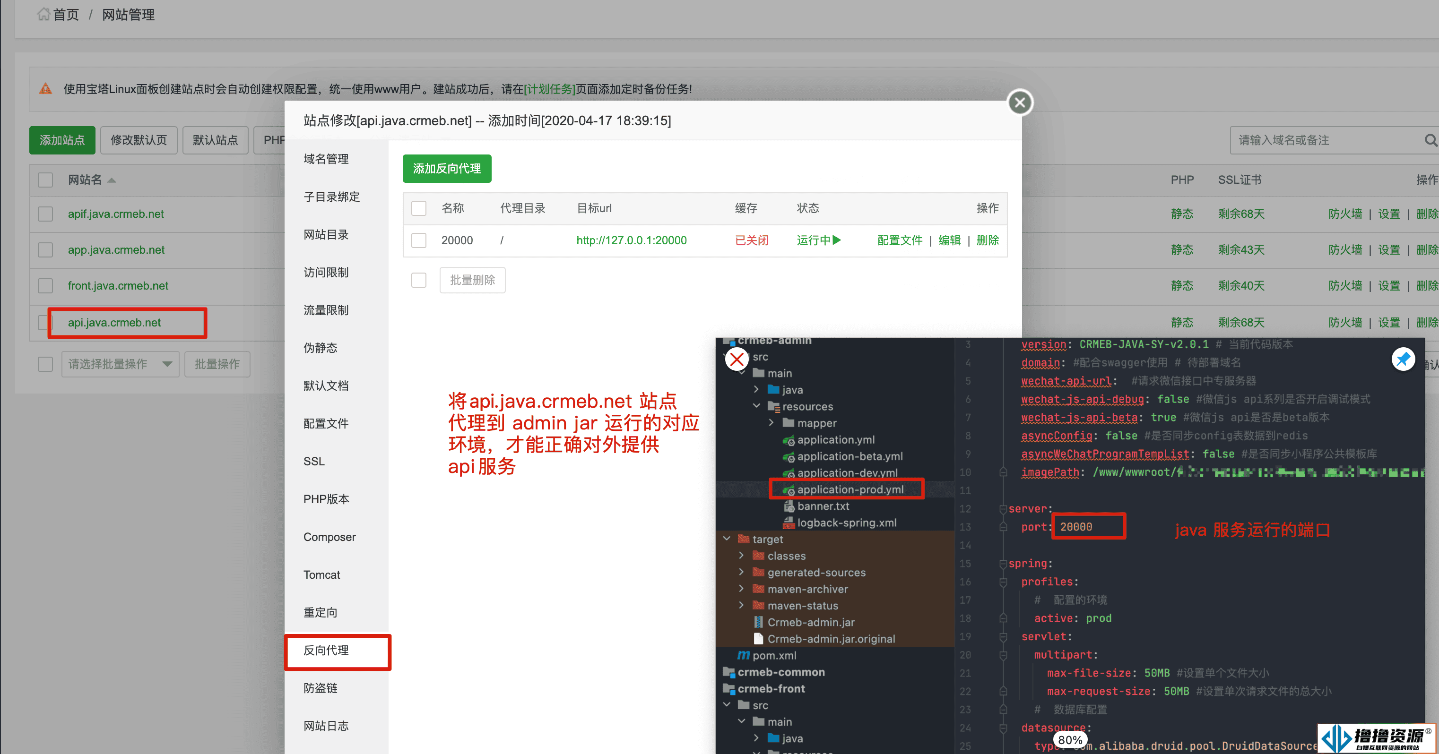Click 默认站点 button
Image resolution: width=1439 pixels, height=754 pixels.
pyautogui.click(x=216, y=140)
